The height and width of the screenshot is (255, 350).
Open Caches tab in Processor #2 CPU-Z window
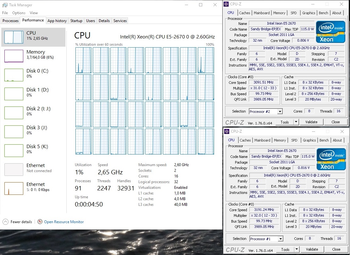(245, 13)
